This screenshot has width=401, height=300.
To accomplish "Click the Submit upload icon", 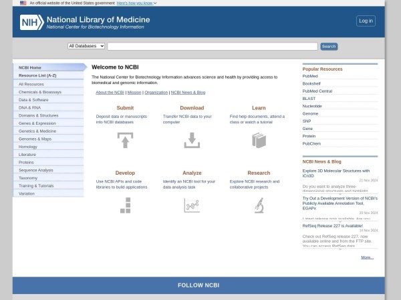I will pyautogui.click(x=125, y=140).
